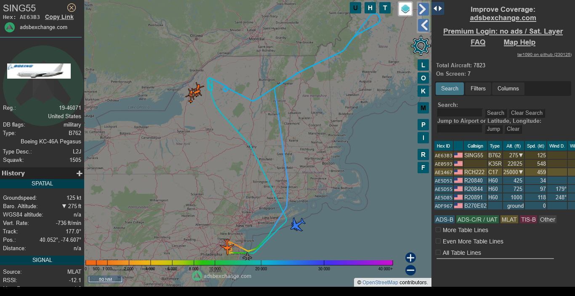Toggle the P map option
575x296 pixels.
click(423, 124)
